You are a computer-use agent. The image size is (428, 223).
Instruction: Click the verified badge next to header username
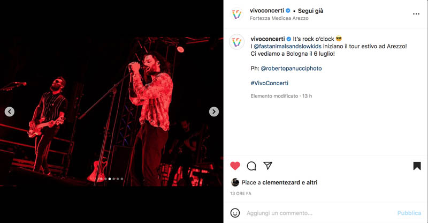click(x=288, y=11)
